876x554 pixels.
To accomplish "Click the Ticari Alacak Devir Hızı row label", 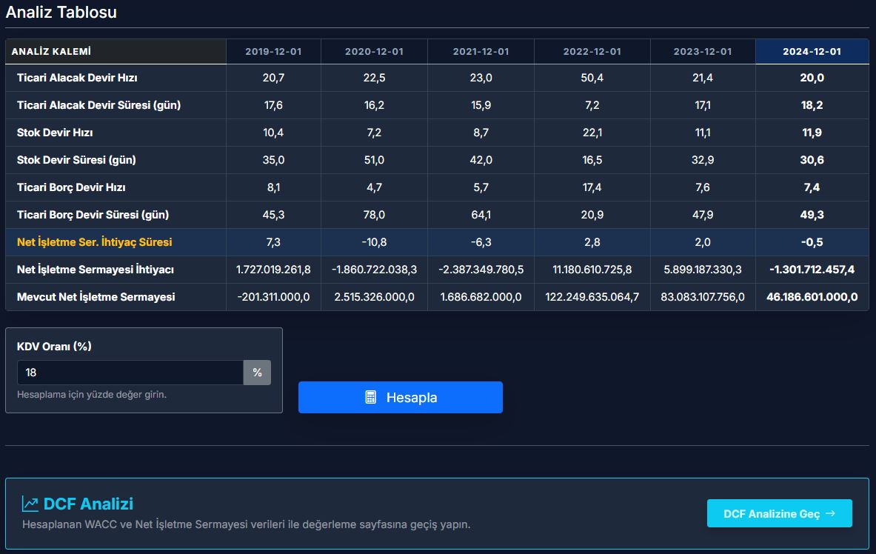I will (77, 78).
